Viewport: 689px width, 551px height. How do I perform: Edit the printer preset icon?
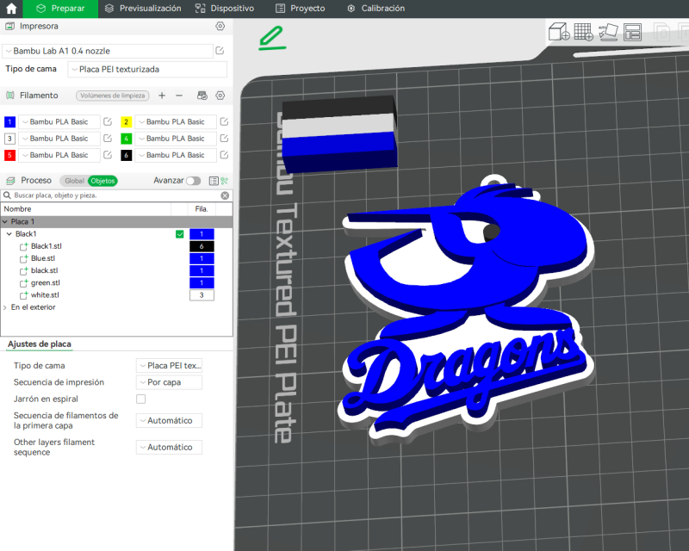tap(220, 51)
